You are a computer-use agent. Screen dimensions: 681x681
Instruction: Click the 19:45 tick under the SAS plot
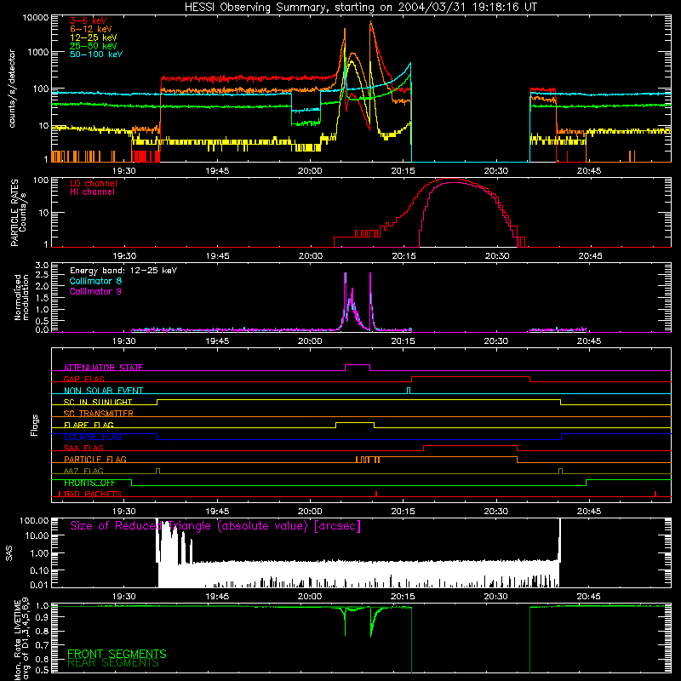217,597
